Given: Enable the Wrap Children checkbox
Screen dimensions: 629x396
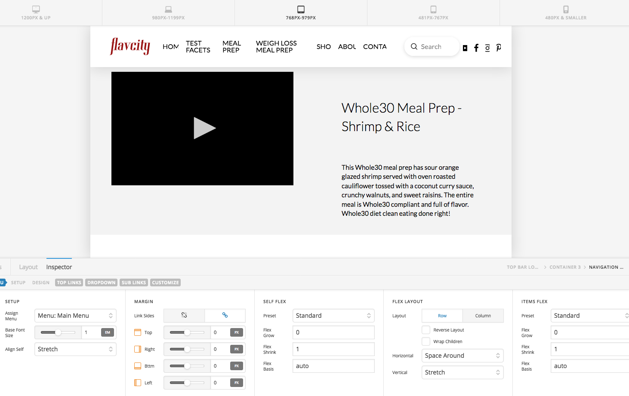Looking at the screenshot, I should point(426,341).
